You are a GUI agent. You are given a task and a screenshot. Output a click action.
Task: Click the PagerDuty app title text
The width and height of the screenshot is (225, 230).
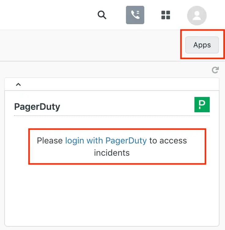[x=37, y=107]
